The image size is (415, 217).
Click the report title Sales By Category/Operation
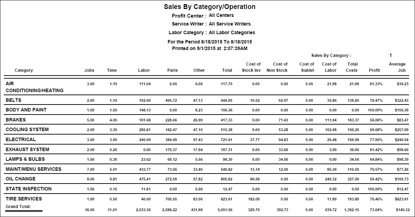[210, 7]
